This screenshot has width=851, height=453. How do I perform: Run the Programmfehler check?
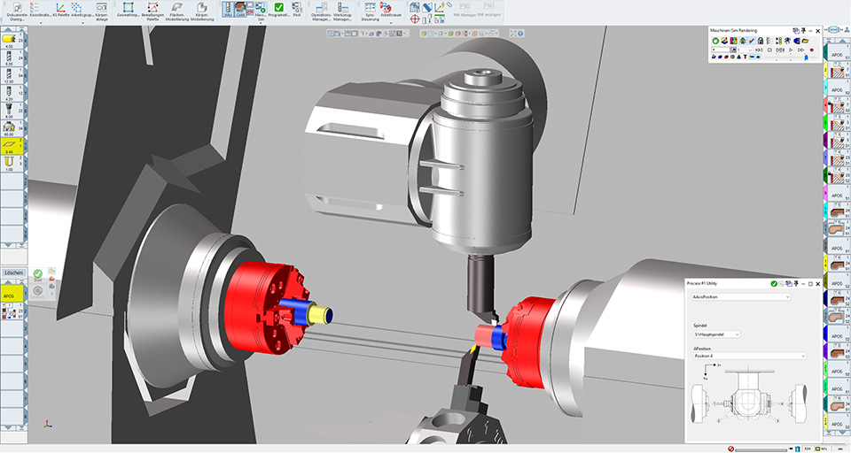[278, 10]
